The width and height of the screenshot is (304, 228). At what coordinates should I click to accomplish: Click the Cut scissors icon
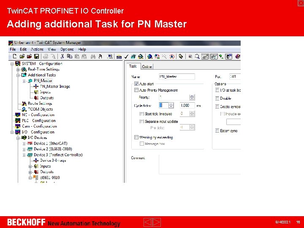(x=62, y=57)
